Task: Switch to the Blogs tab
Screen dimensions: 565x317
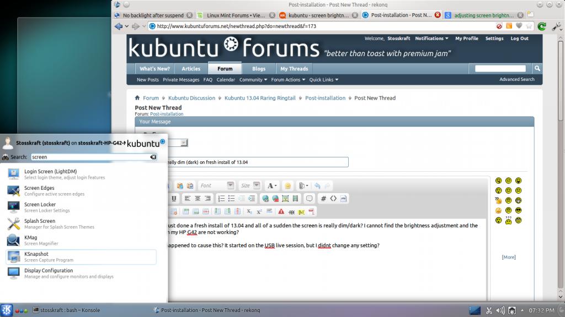Action: (259, 69)
